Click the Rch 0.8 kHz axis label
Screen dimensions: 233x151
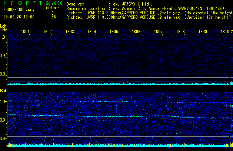tap(3, 138)
